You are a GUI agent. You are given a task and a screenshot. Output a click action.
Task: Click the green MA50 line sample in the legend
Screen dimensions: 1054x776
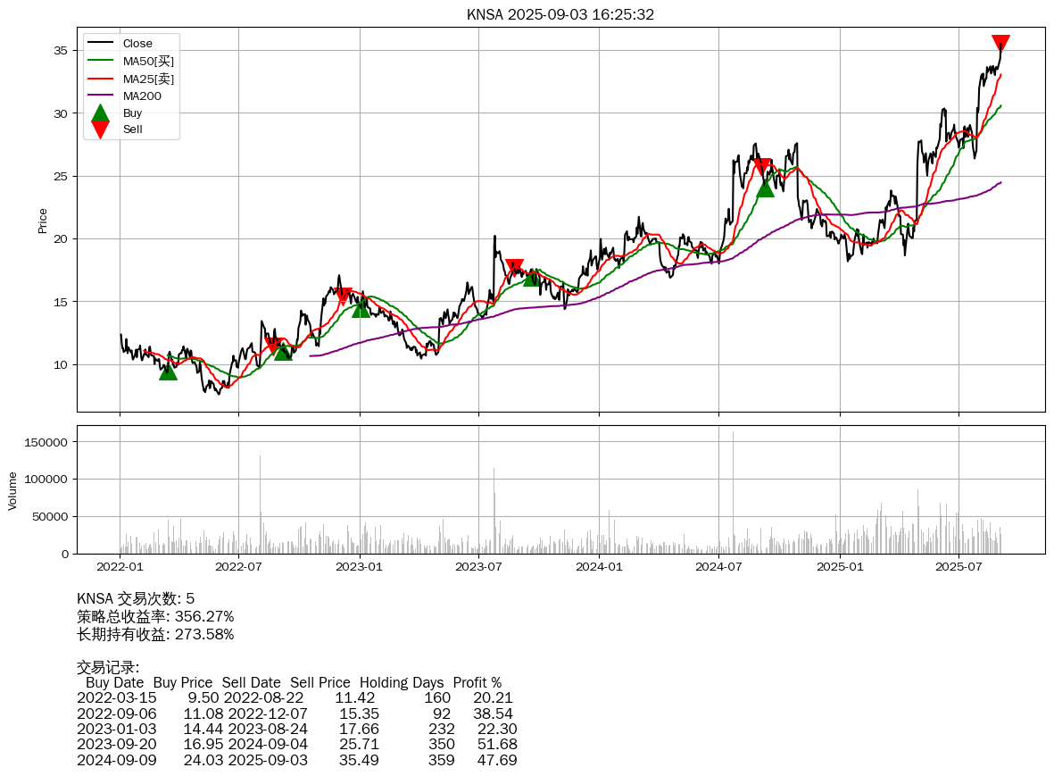[100, 61]
